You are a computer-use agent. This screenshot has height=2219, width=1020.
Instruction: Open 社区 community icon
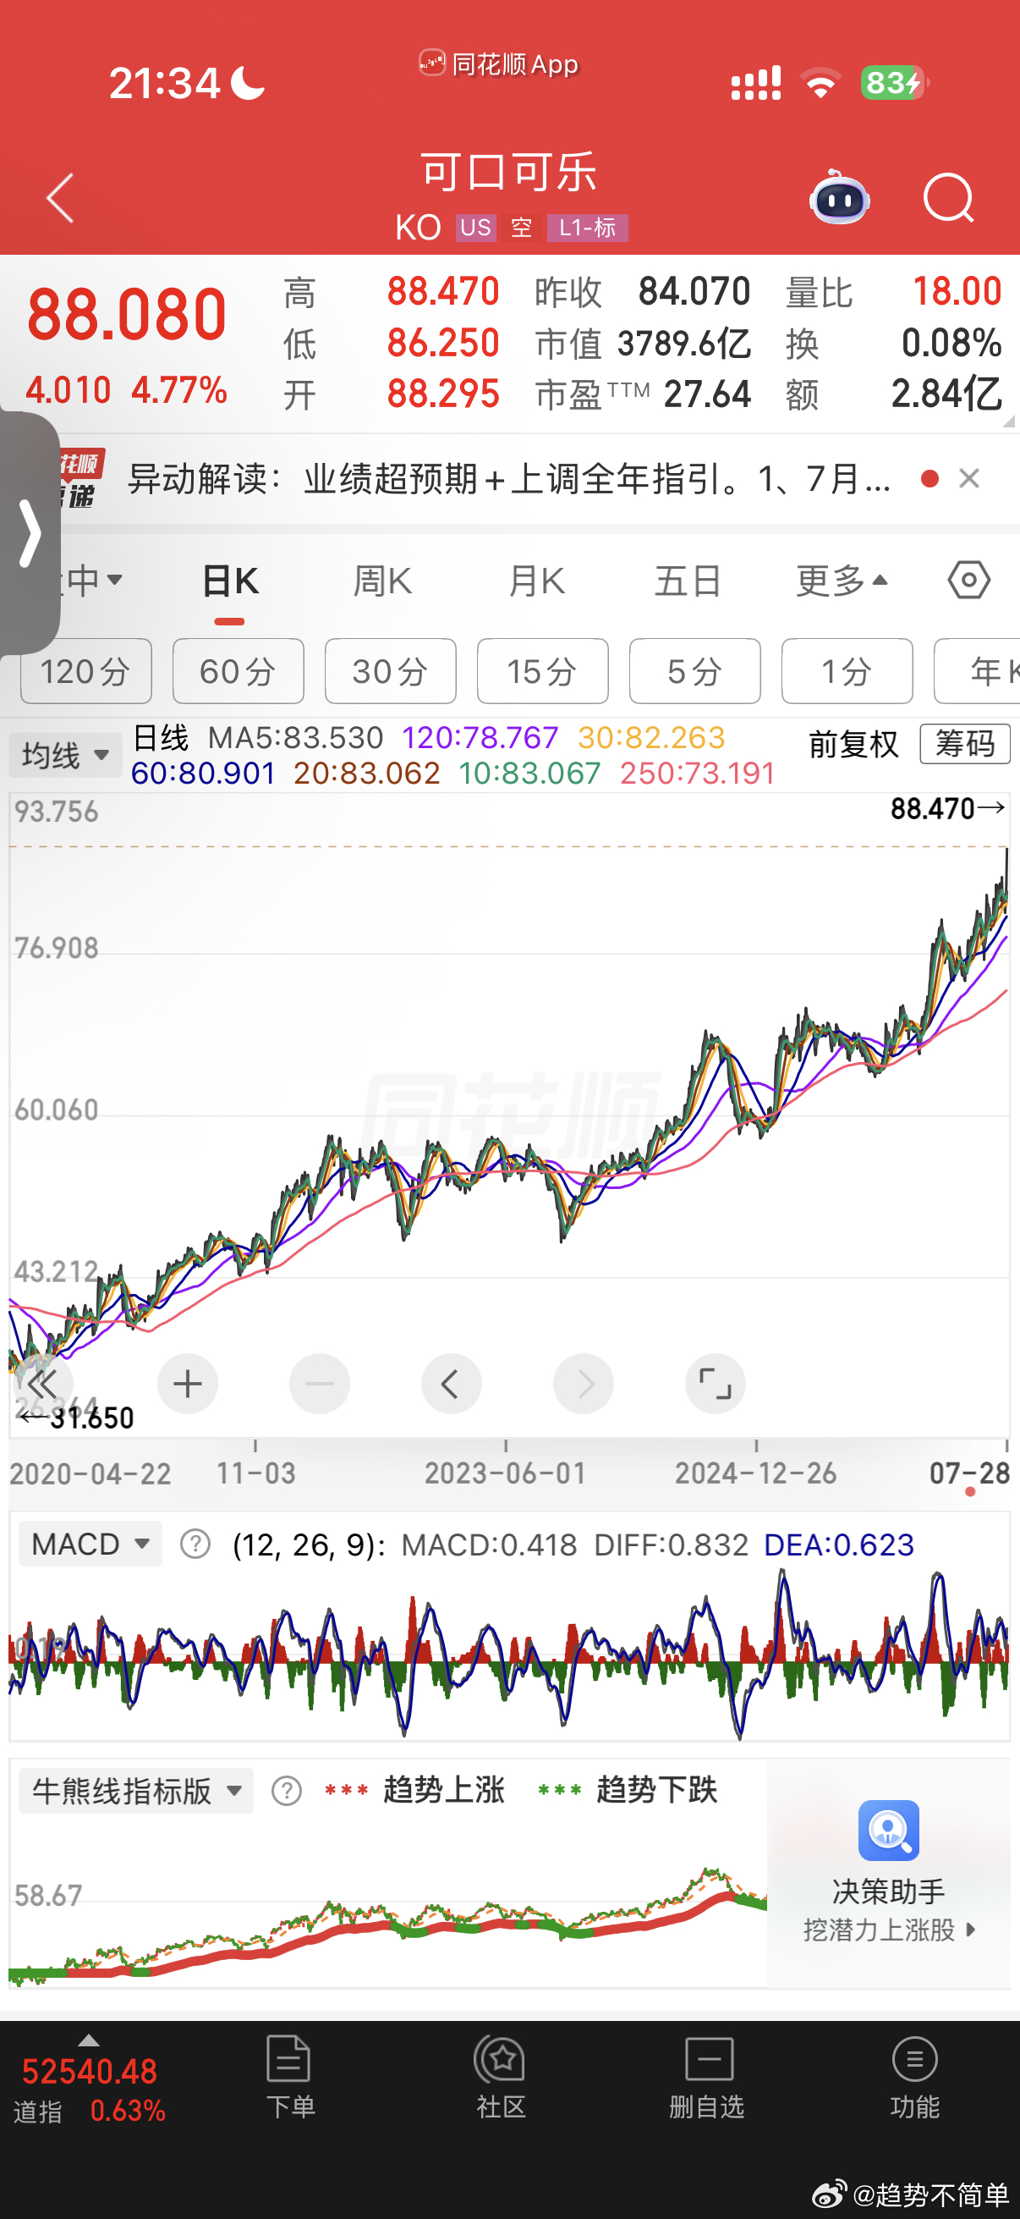pyautogui.click(x=500, y=2077)
